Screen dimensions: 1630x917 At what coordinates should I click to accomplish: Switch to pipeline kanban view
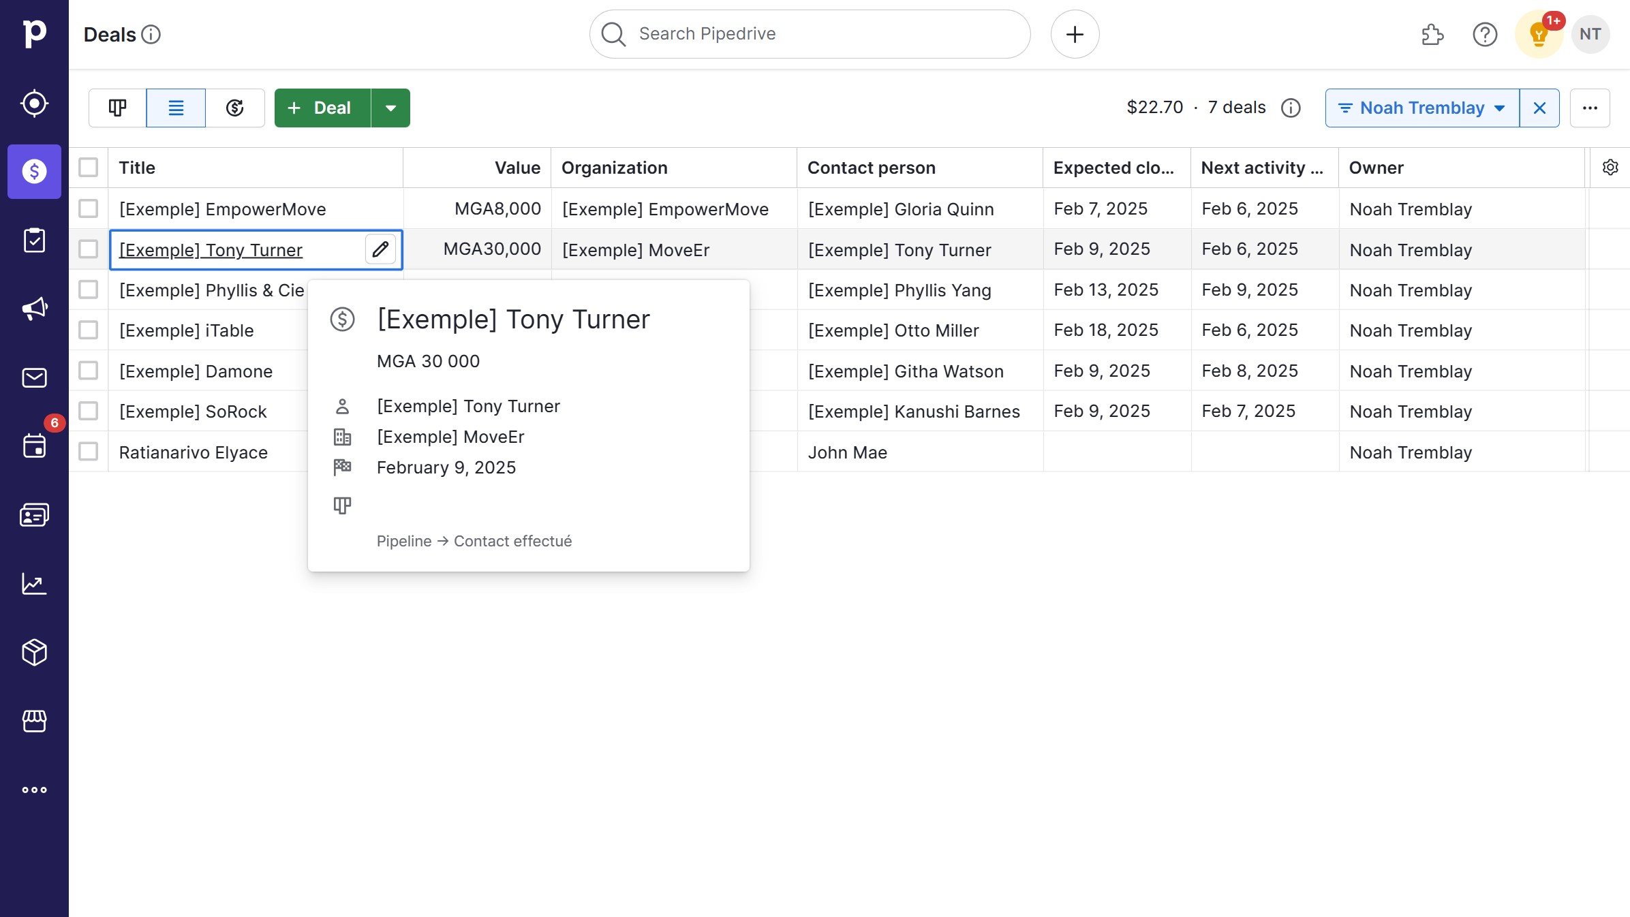[117, 108]
